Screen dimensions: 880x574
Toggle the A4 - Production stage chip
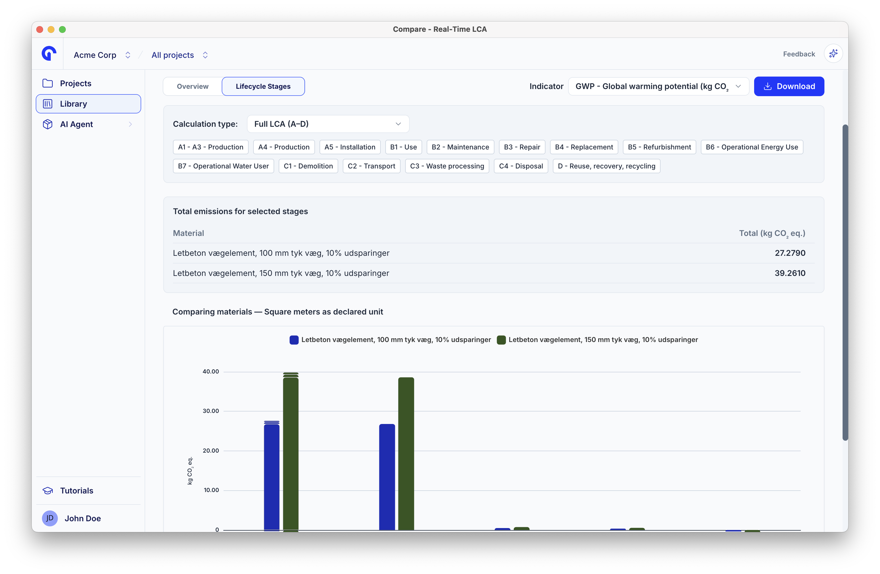pyautogui.click(x=284, y=147)
